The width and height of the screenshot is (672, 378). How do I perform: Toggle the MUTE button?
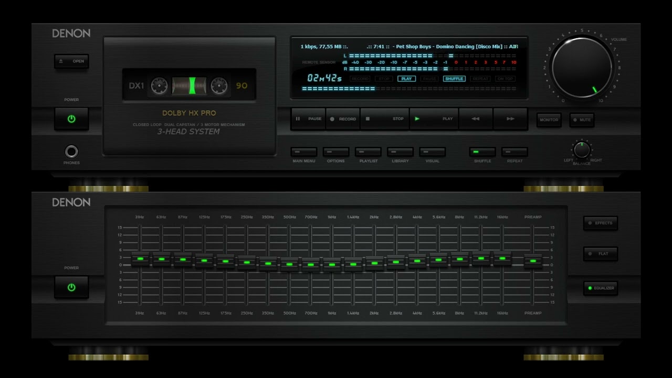[582, 120]
